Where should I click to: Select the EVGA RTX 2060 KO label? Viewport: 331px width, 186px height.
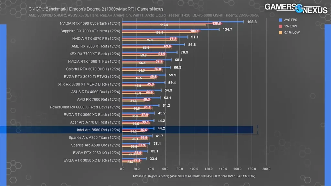coord(97,153)
